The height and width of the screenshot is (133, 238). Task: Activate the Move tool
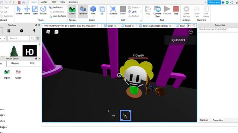(x=27, y=10)
